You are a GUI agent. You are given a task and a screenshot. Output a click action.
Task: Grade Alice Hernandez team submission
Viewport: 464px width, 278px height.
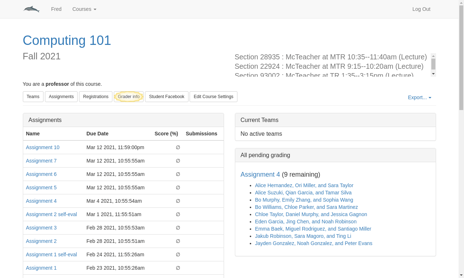tap(304, 185)
